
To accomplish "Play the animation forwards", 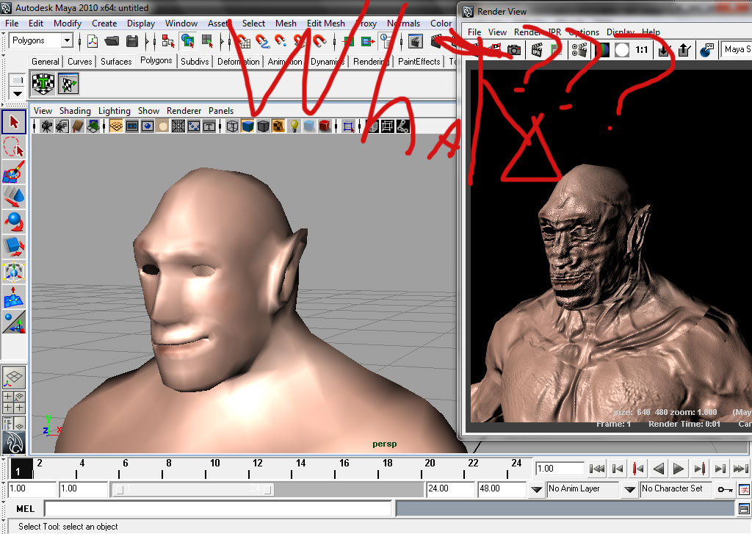I will [678, 469].
